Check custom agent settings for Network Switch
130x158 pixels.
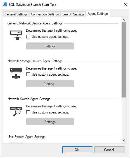(28, 112)
